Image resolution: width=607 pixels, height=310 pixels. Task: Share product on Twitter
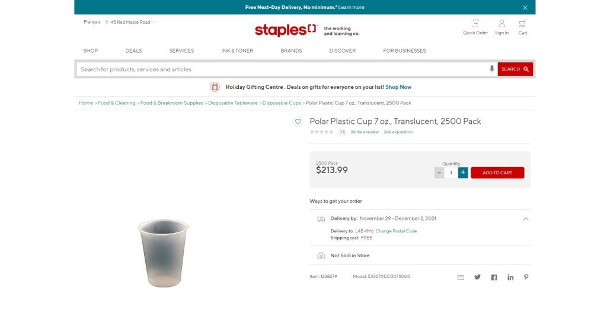(x=477, y=277)
